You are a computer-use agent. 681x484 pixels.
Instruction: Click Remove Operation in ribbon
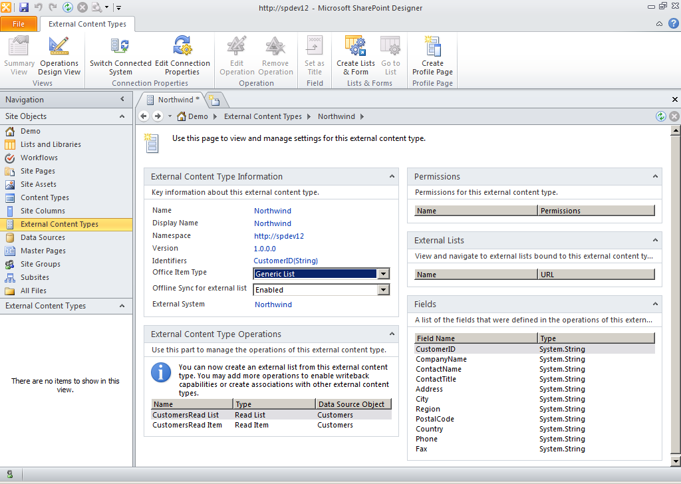pos(275,56)
